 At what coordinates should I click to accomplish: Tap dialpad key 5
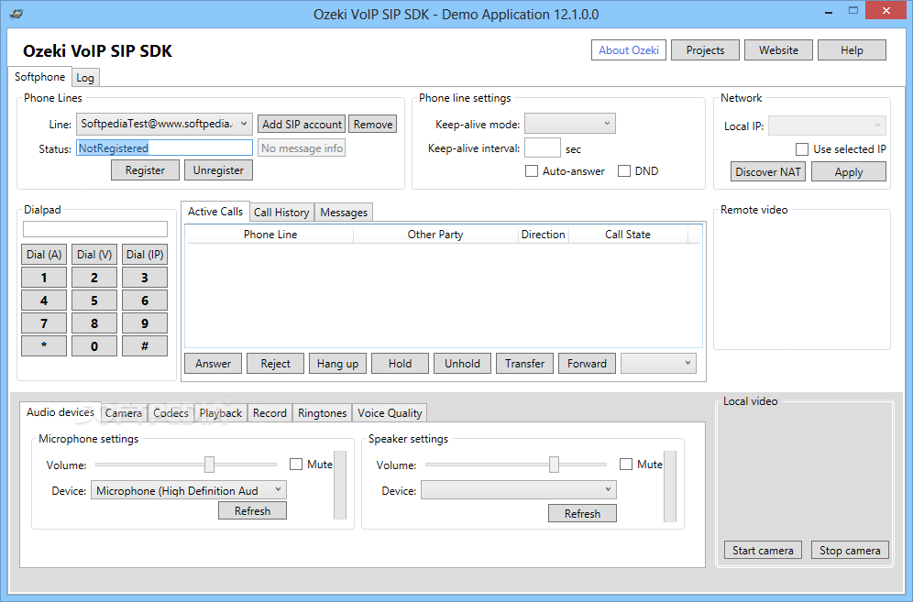[94, 301]
